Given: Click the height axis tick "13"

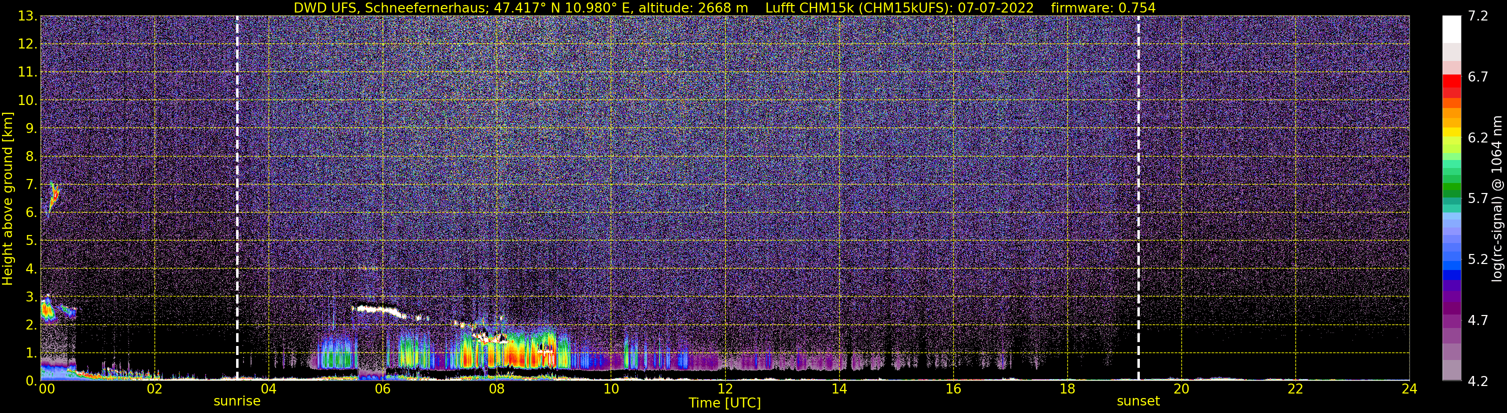Looking at the screenshot, I should point(27,16).
